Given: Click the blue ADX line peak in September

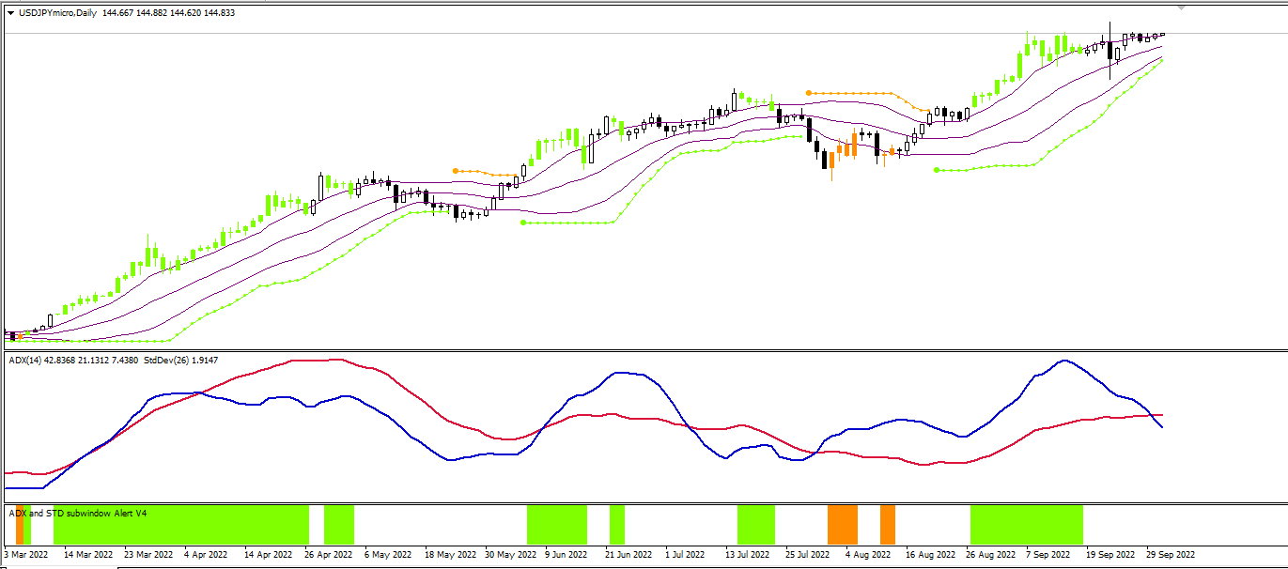Looking at the screenshot, I should [x=1064, y=361].
